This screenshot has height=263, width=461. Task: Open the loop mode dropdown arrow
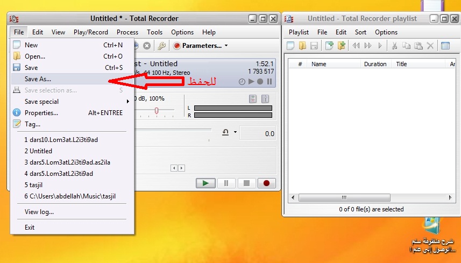point(235,132)
